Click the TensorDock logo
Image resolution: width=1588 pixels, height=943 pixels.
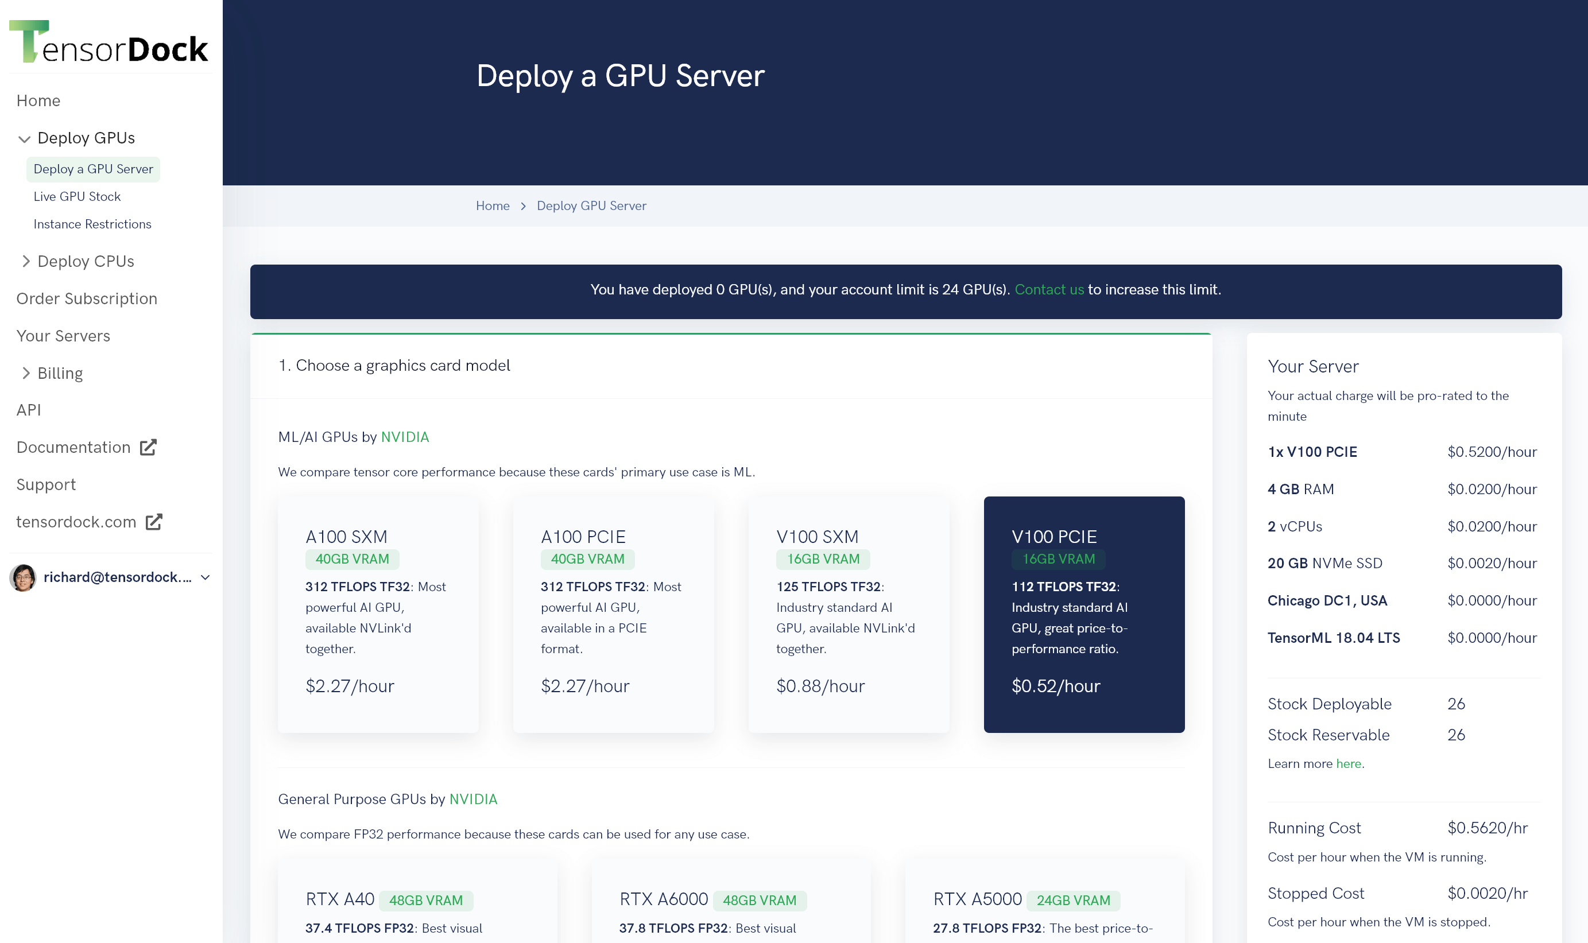pyautogui.click(x=109, y=41)
